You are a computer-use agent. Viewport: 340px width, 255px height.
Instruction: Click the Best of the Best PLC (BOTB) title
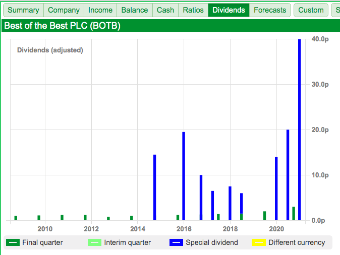63,26
